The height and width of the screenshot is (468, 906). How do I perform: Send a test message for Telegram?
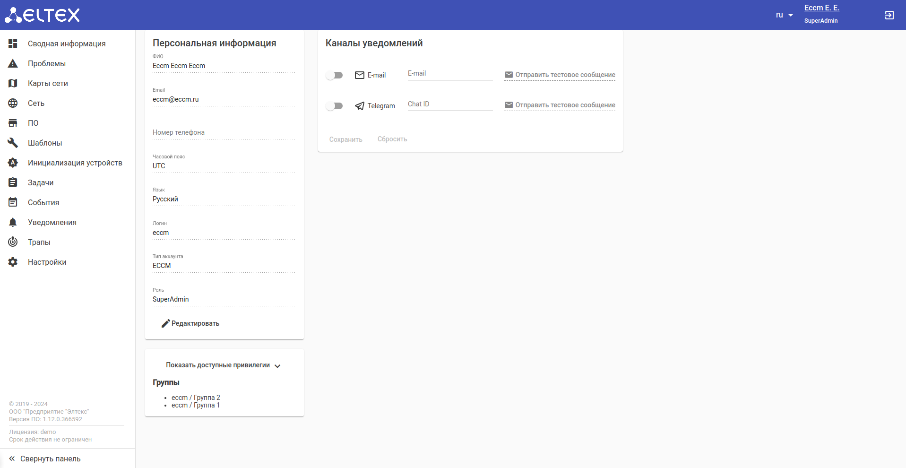[x=560, y=105]
